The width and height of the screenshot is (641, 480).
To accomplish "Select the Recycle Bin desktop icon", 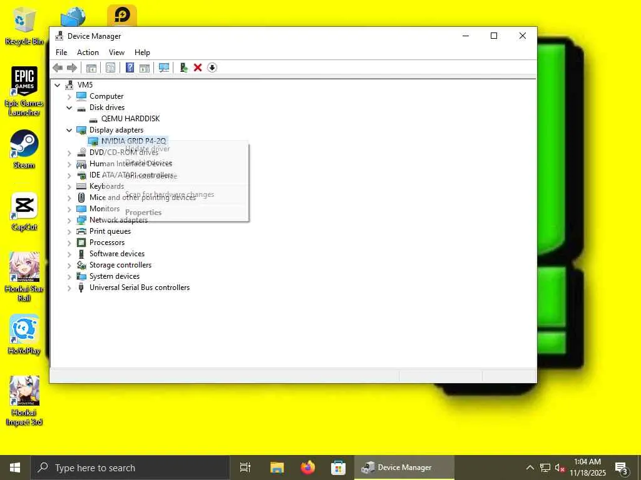I will pyautogui.click(x=24, y=26).
